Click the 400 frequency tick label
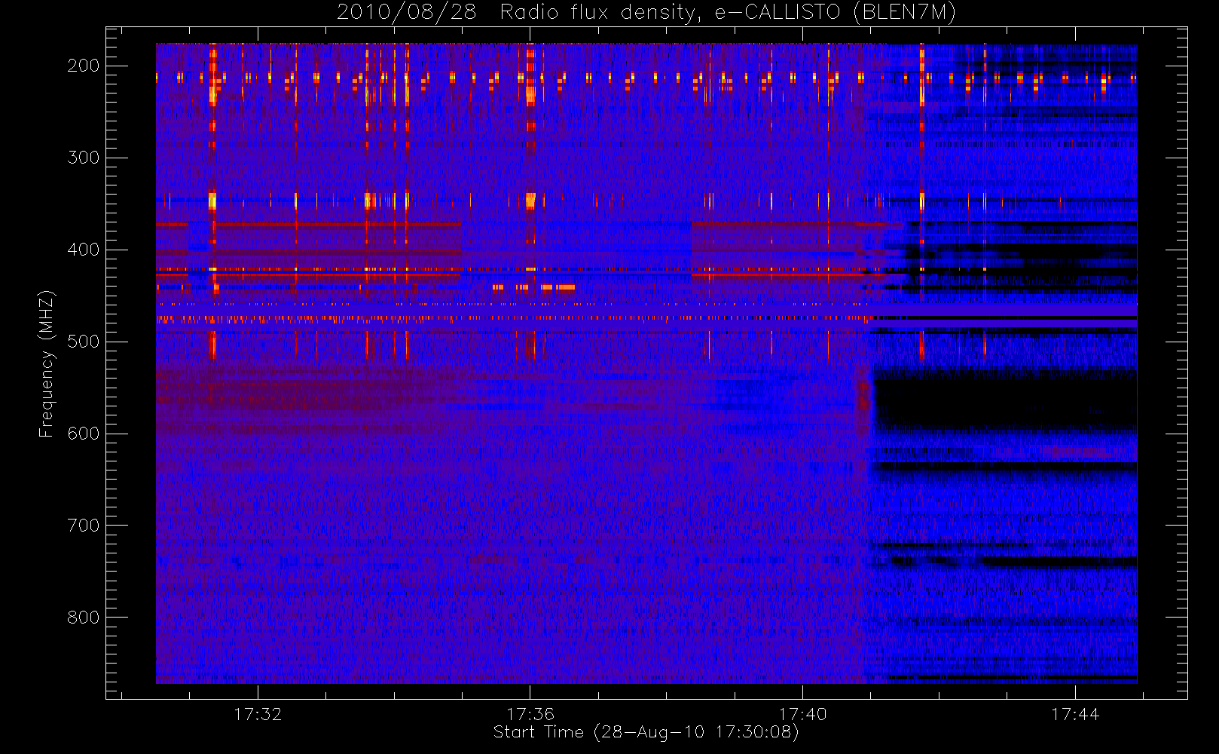This screenshot has height=754, width=1219. 83,250
